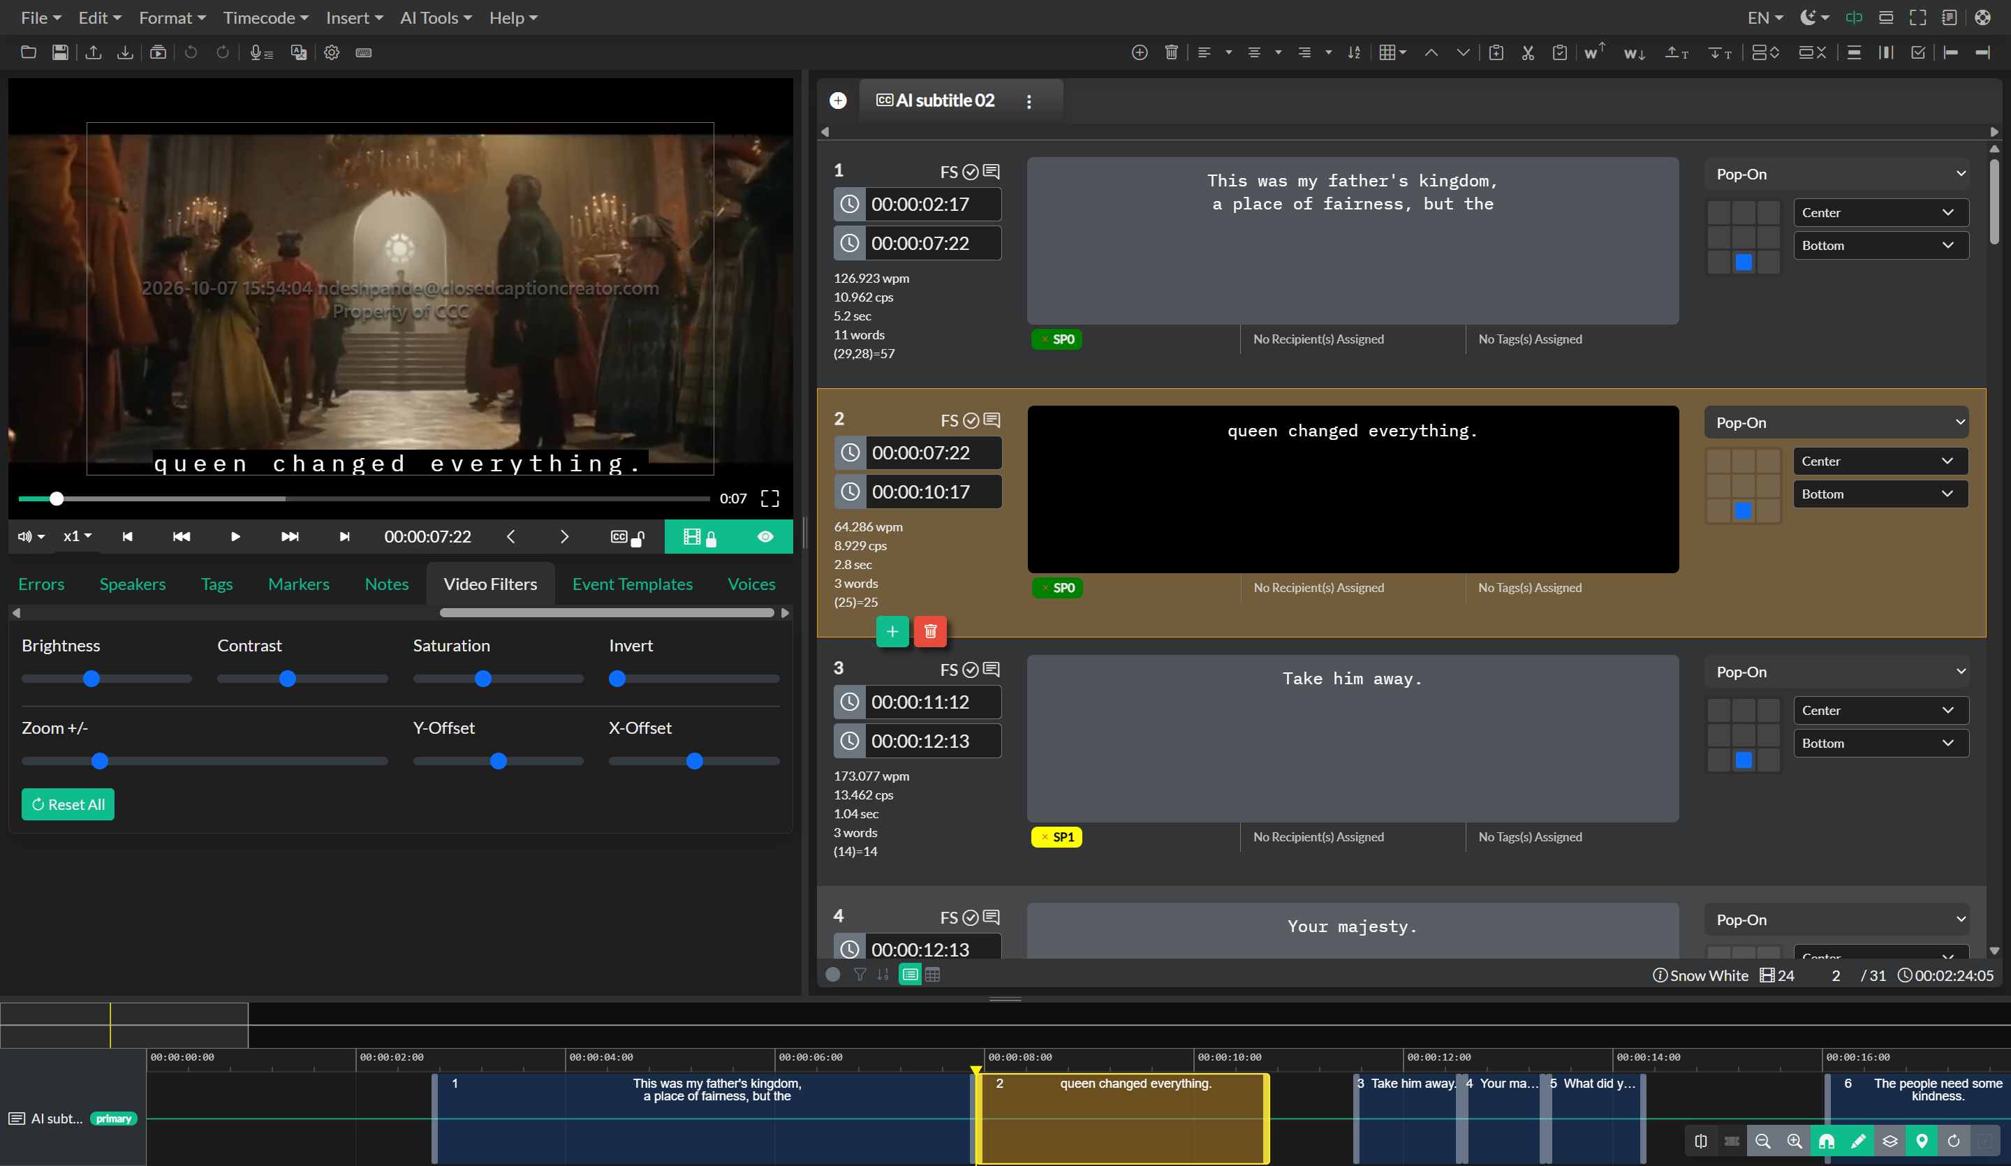
Task: Click the move word up icon
Action: (1594, 52)
